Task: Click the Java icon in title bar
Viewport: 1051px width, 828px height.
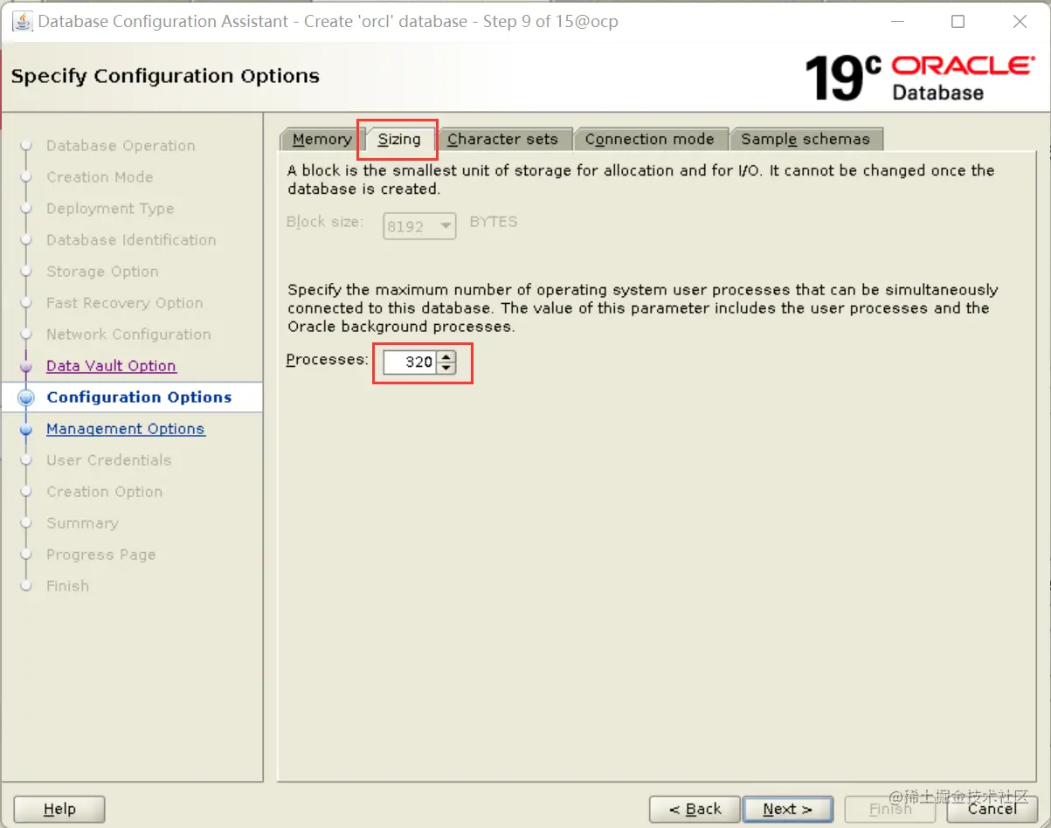Action: click(x=22, y=21)
